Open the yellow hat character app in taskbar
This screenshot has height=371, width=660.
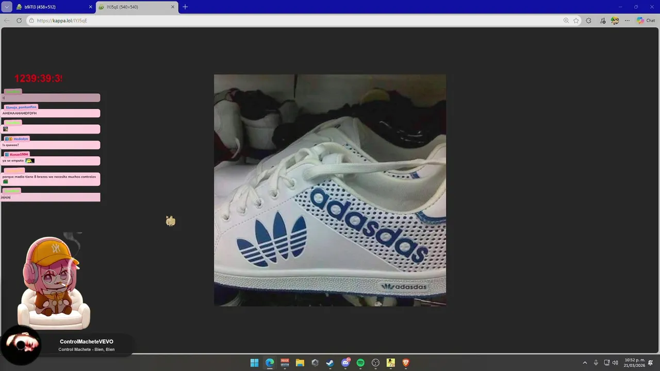(391, 363)
